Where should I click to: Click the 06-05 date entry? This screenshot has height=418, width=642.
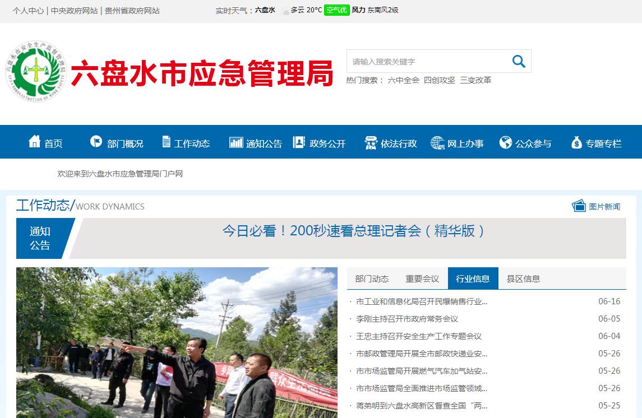pos(609,319)
